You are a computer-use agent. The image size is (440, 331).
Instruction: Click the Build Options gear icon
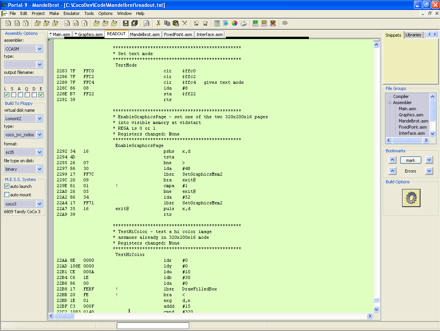pos(411,198)
